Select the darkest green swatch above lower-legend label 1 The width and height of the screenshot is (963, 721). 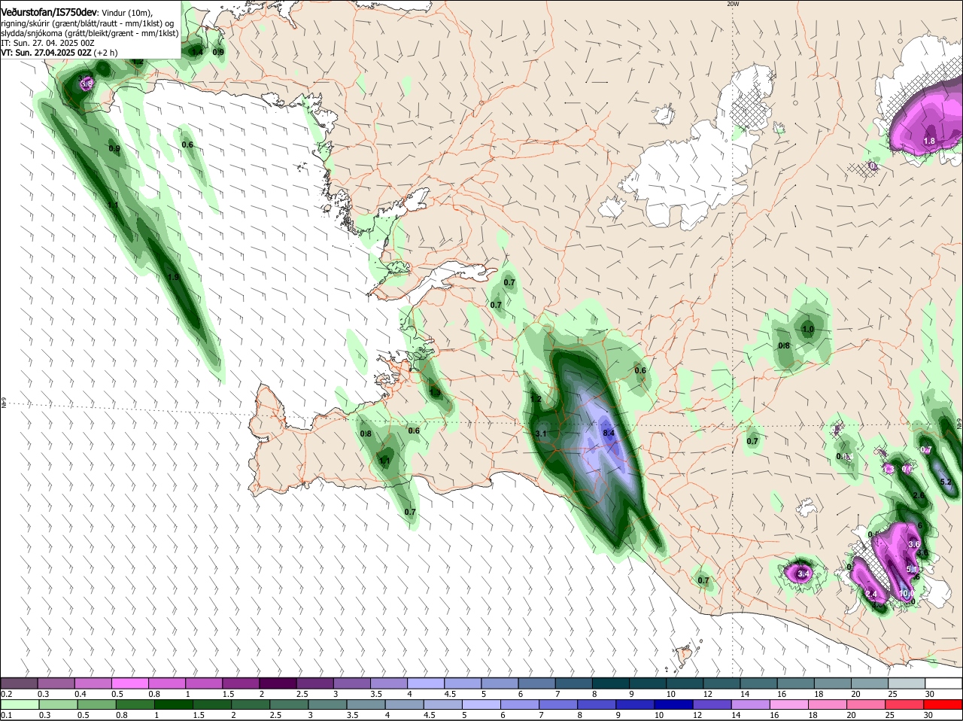[x=175, y=704]
